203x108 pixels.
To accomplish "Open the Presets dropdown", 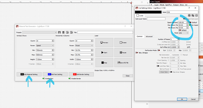I will pyautogui.click(x=40, y=32).
